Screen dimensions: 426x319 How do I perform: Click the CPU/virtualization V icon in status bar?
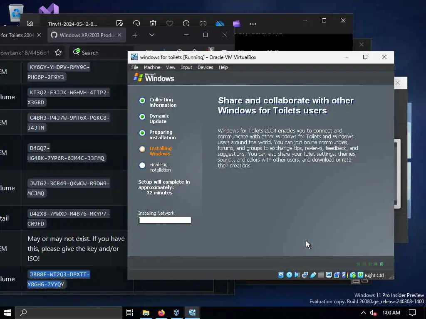tap(344, 275)
